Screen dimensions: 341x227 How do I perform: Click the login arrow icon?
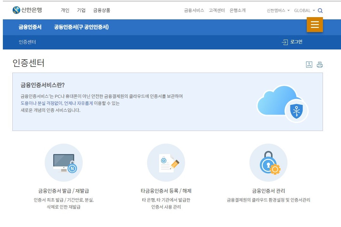(285, 42)
